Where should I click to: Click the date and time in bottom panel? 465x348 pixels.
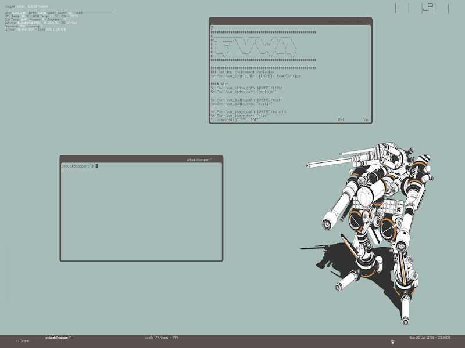pos(430,338)
